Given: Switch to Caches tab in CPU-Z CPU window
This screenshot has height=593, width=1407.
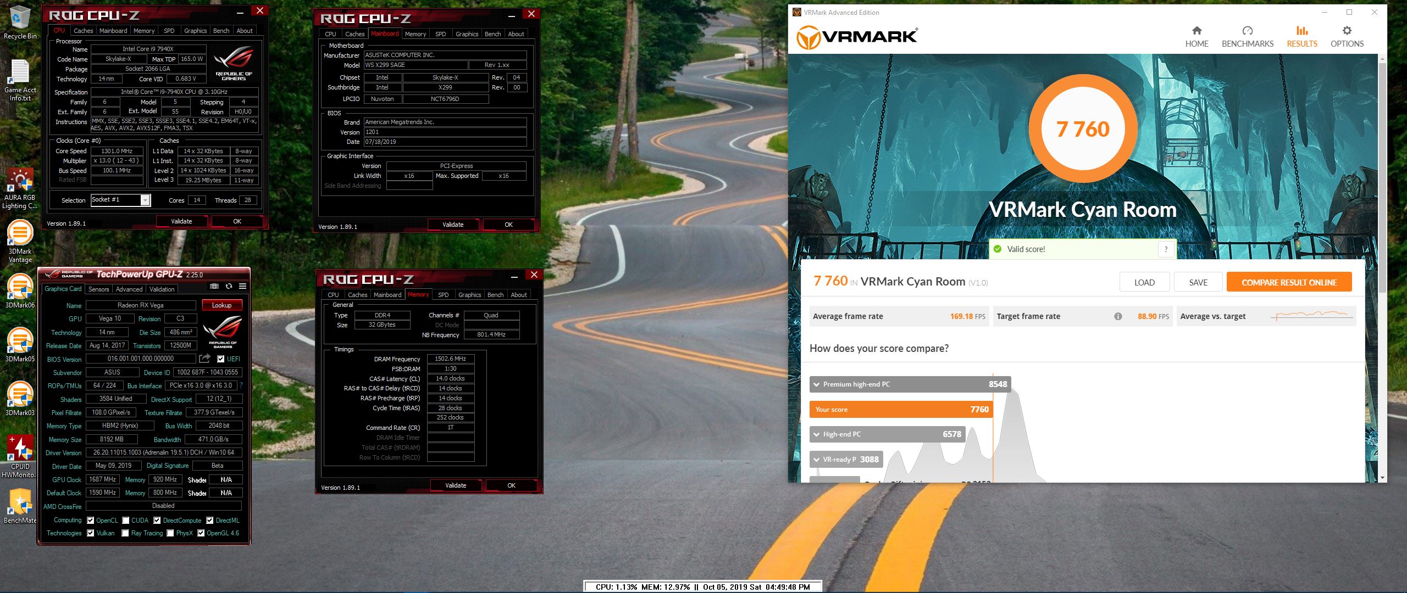Looking at the screenshot, I should pos(84,31).
